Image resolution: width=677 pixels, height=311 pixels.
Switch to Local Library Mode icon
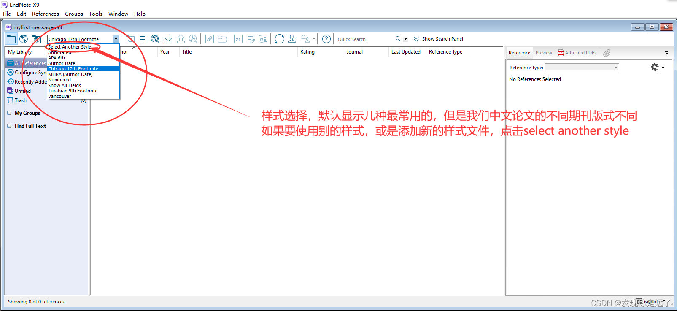coord(11,39)
